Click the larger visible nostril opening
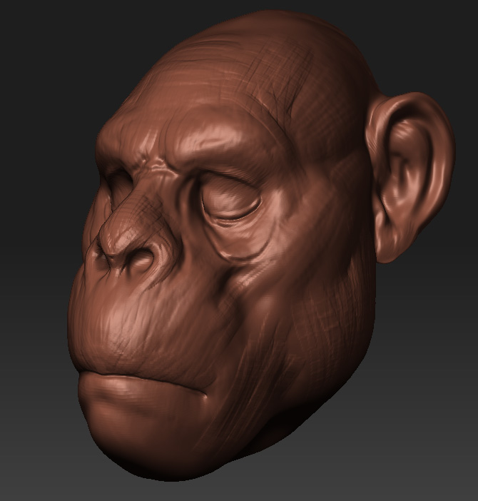The image size is (478, 501). (141, 262)
